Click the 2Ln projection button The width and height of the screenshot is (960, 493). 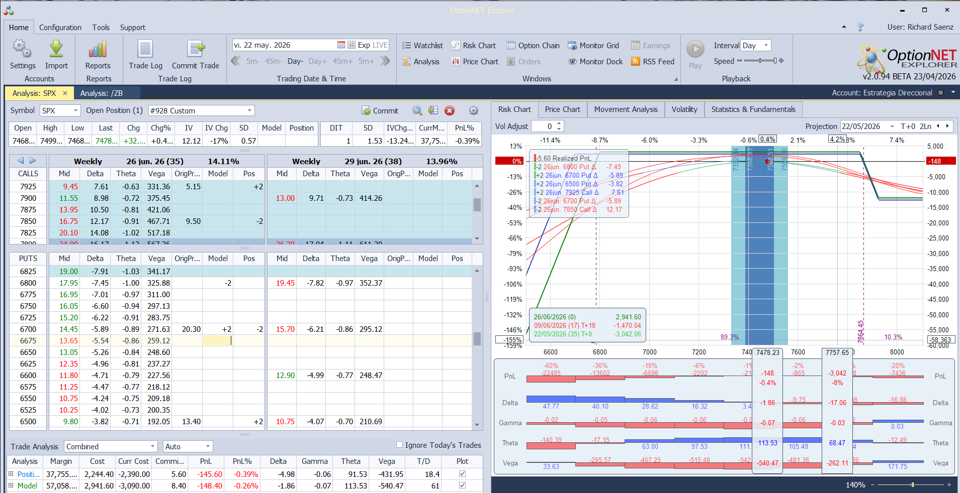(x=926, y=127)
